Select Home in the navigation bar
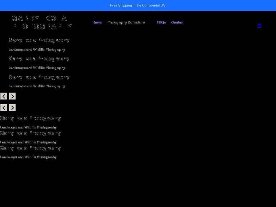276x207 pixels. (x=97, y=22)
